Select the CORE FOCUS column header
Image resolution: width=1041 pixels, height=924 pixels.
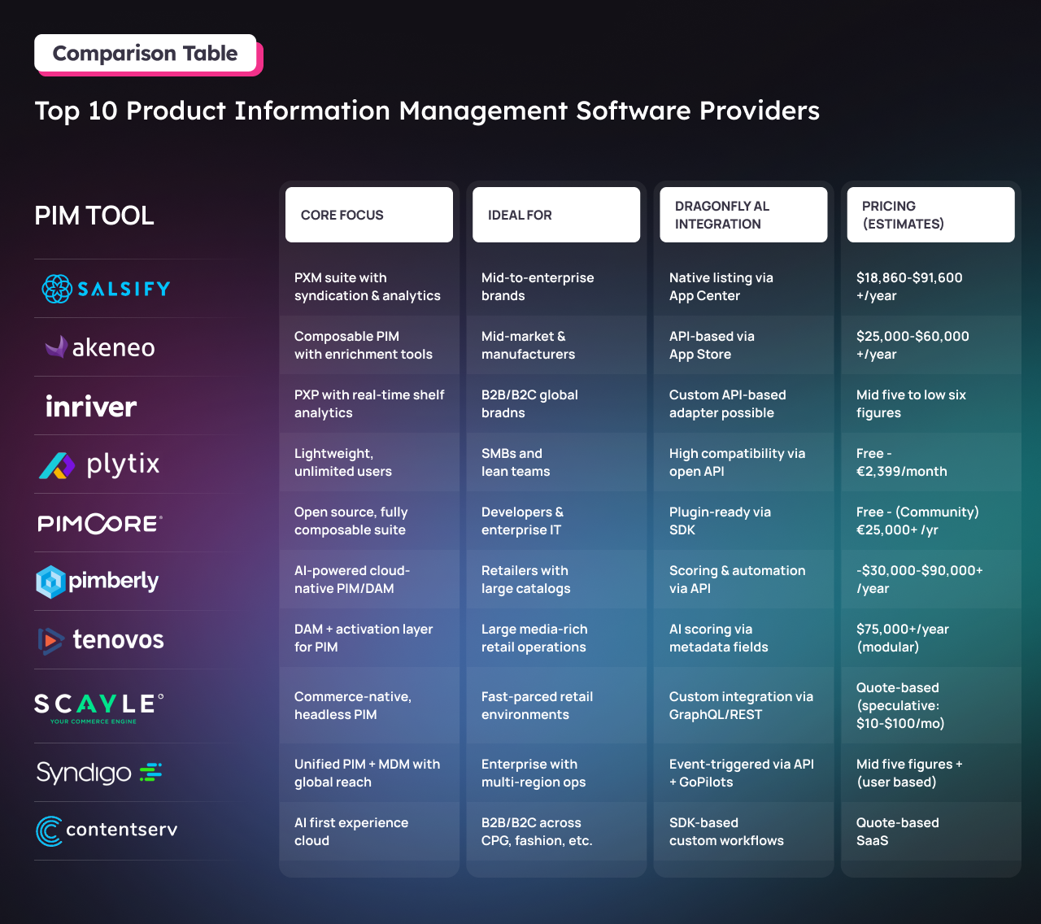coord(369,215)
